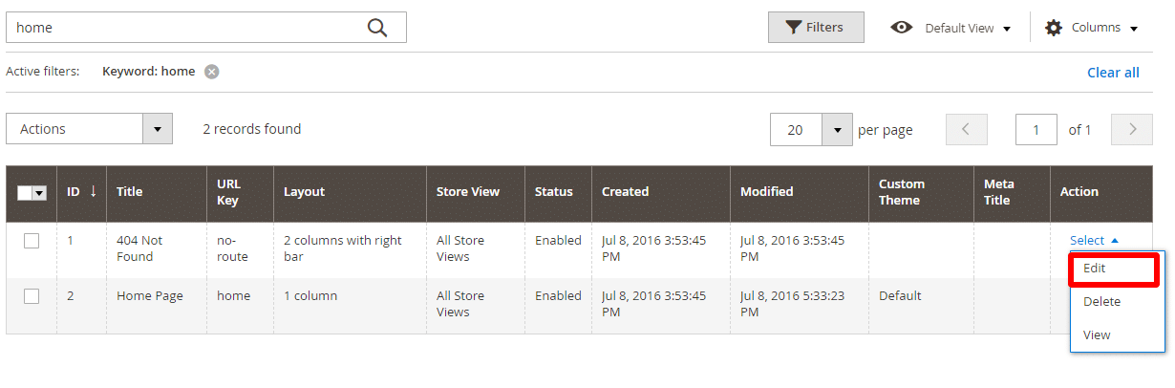Viewport: 1175px width, 388px height.
Task: Check the Home Page row checkbox
Action: point(32,296)
